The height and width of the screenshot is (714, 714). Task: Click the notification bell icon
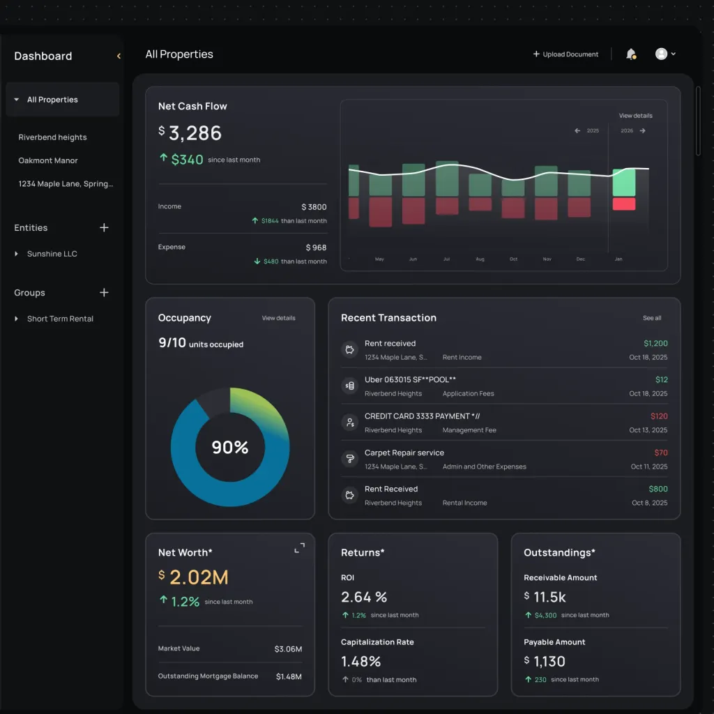coord(630,54)
